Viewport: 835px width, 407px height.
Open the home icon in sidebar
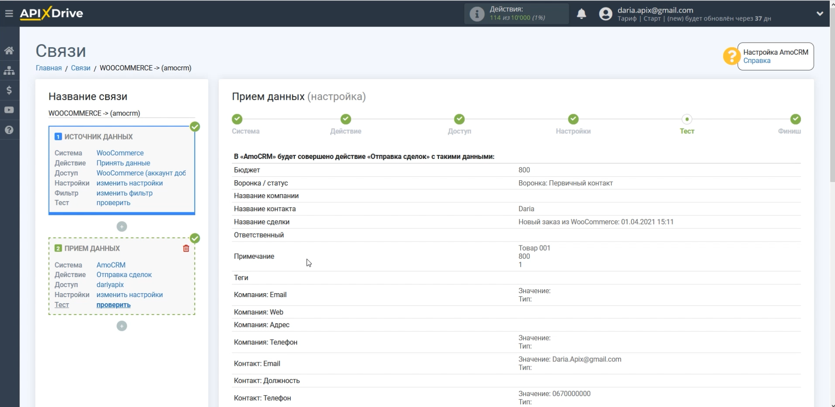tap(9, 51)
